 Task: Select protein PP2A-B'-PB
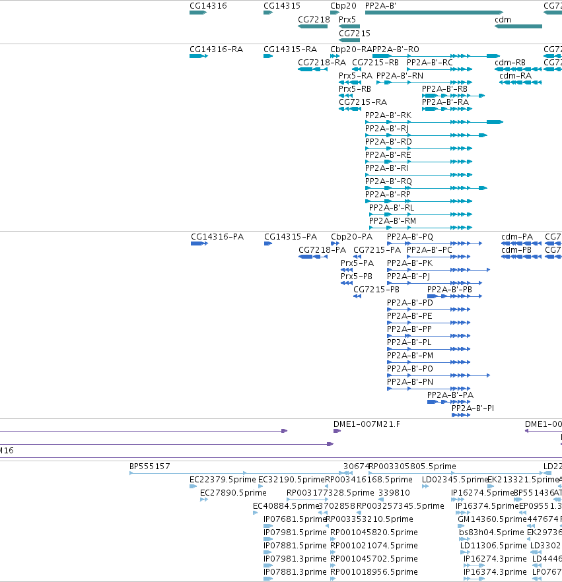[x=450, y=290]
